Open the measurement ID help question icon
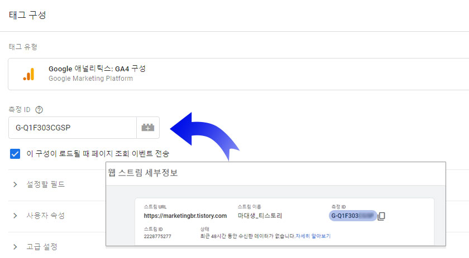469x258 pixels. [x=39, y=110]
